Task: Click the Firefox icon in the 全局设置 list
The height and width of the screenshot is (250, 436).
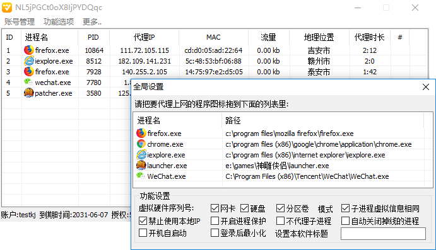Action: tap(141, 133)
